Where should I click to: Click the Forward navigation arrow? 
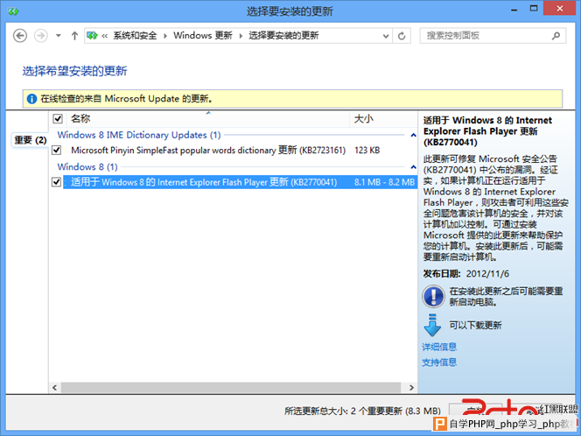pyautogui.click(x=41, y=36)
